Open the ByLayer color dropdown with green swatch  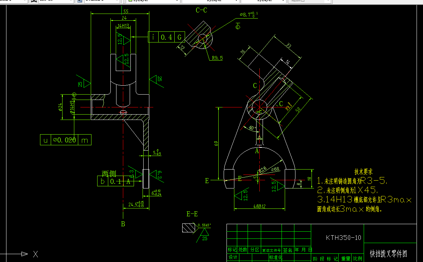click(153, 1)
